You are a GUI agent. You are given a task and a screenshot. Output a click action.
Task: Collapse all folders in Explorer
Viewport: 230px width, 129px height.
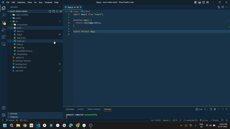click(x=61, y=11)
